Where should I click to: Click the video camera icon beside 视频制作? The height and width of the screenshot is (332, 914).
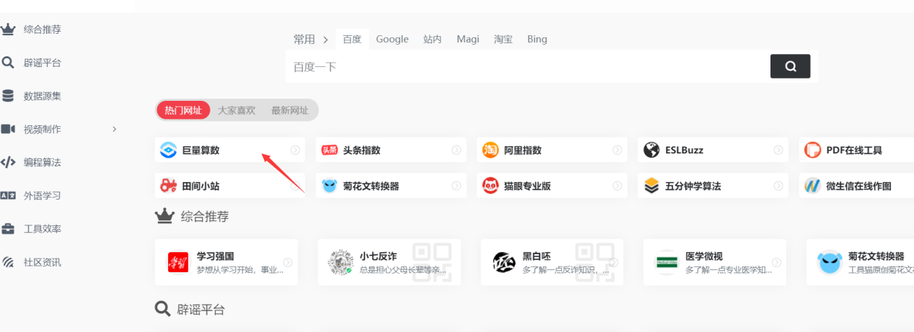pyautogui.click(x=8, y=129)
